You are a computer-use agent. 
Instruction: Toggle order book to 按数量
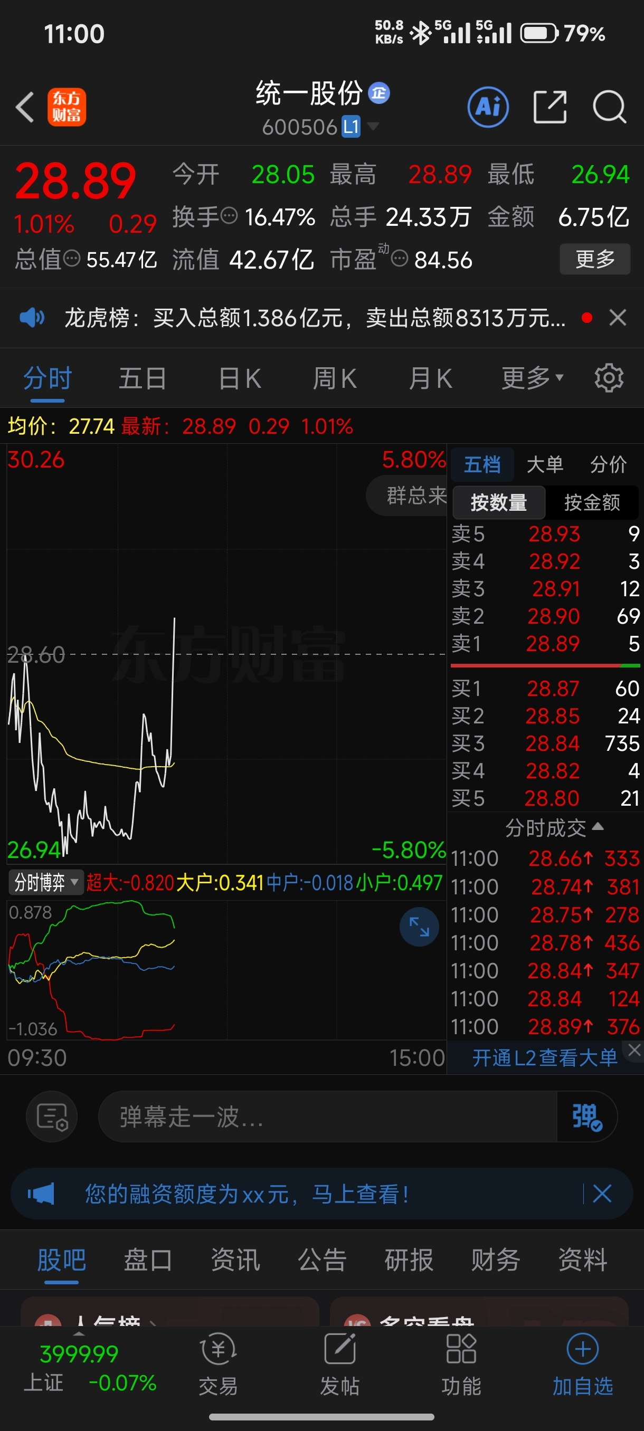[x=499, y=502]
